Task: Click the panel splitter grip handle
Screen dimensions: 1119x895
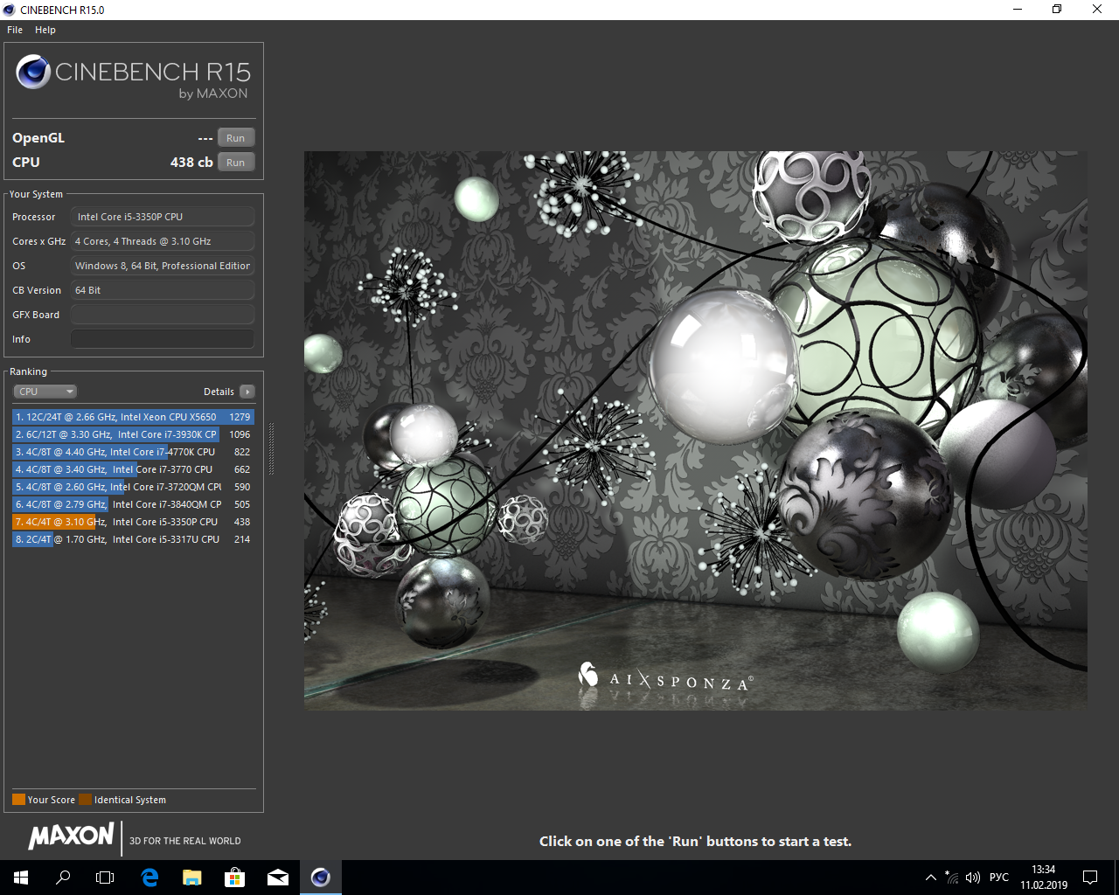Action: (271, 449)
